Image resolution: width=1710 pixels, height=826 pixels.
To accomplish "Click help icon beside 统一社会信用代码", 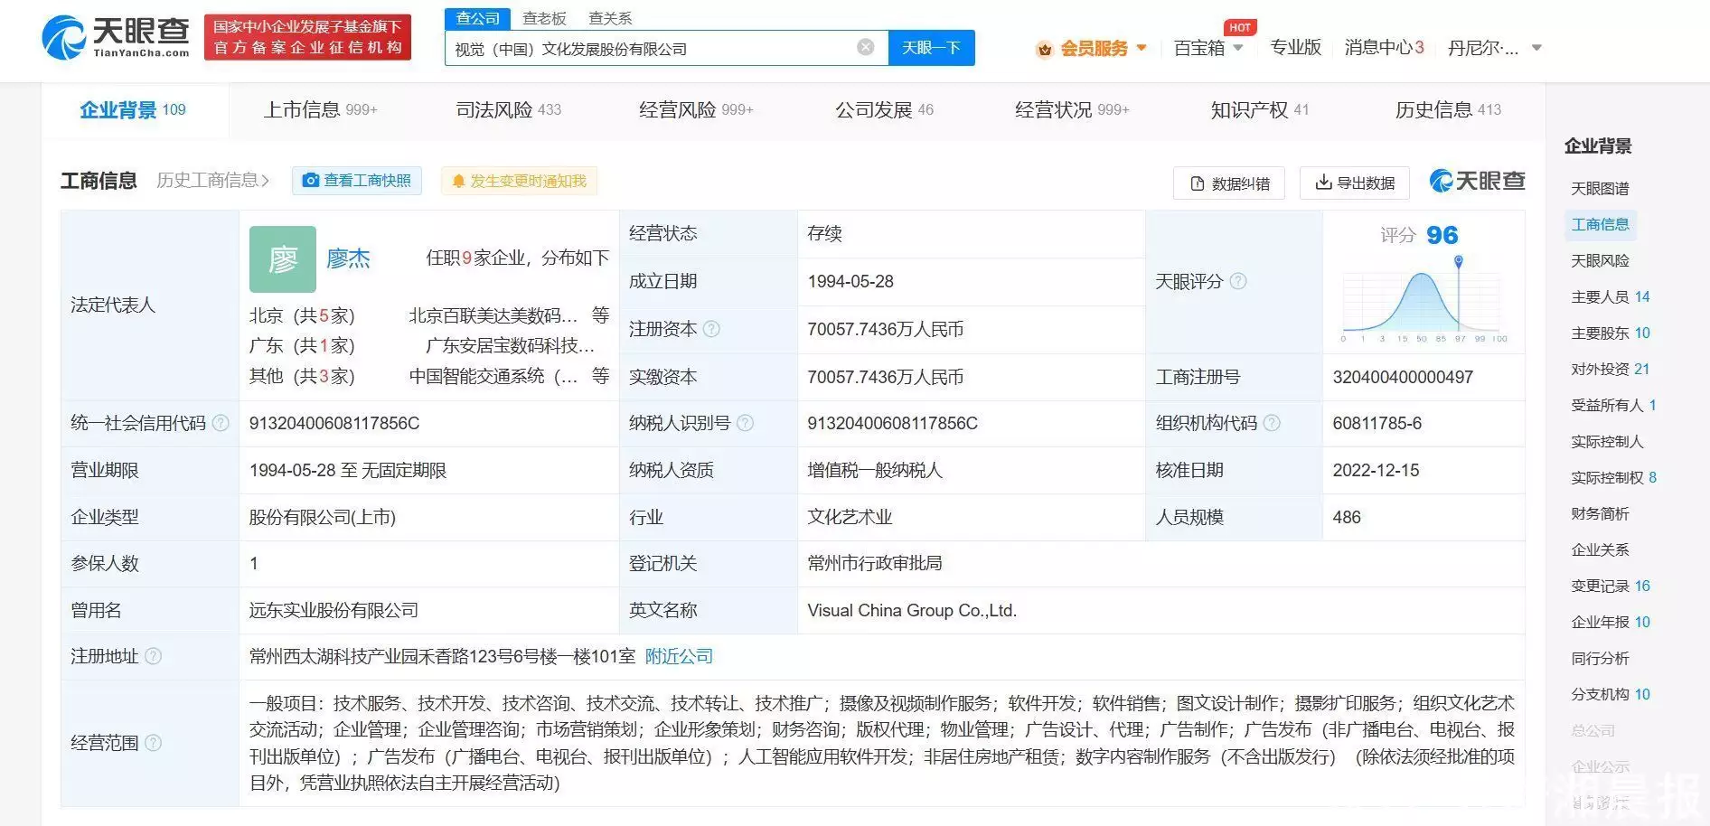I will [221, 423].
